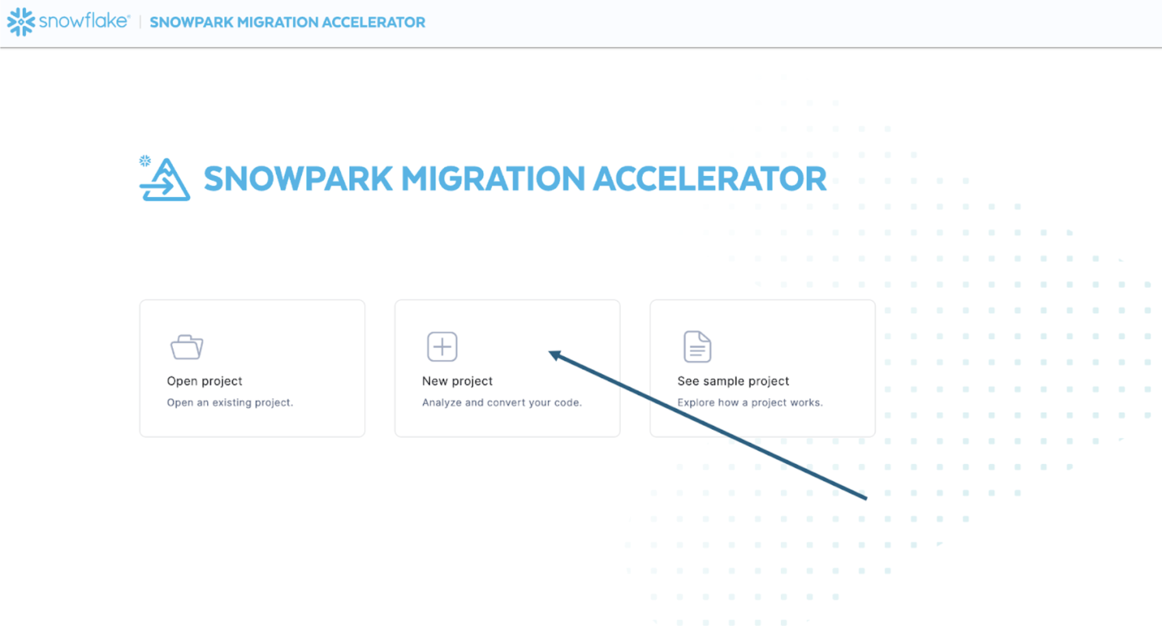Open the See sample project title
Image resolution: width=1162 pixels, height=626 pixels.
733,381
